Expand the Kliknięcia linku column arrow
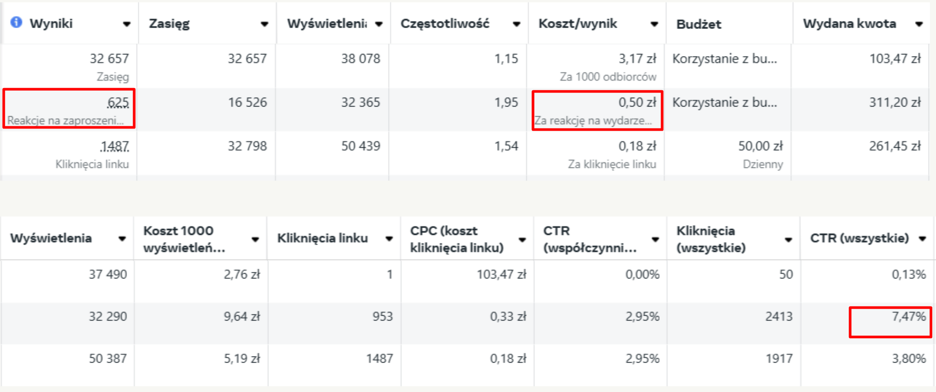Image resolution: width=936 pixels, height=392 pixels. [389, 239]
